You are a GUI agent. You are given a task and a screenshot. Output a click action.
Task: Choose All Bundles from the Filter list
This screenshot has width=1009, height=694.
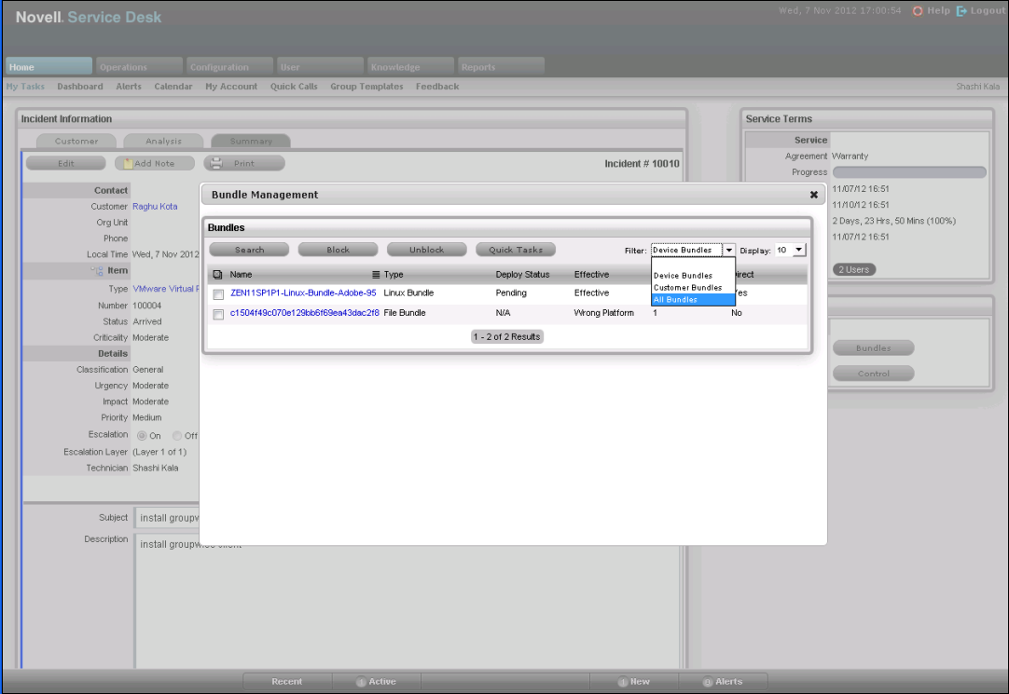point(686,300)
